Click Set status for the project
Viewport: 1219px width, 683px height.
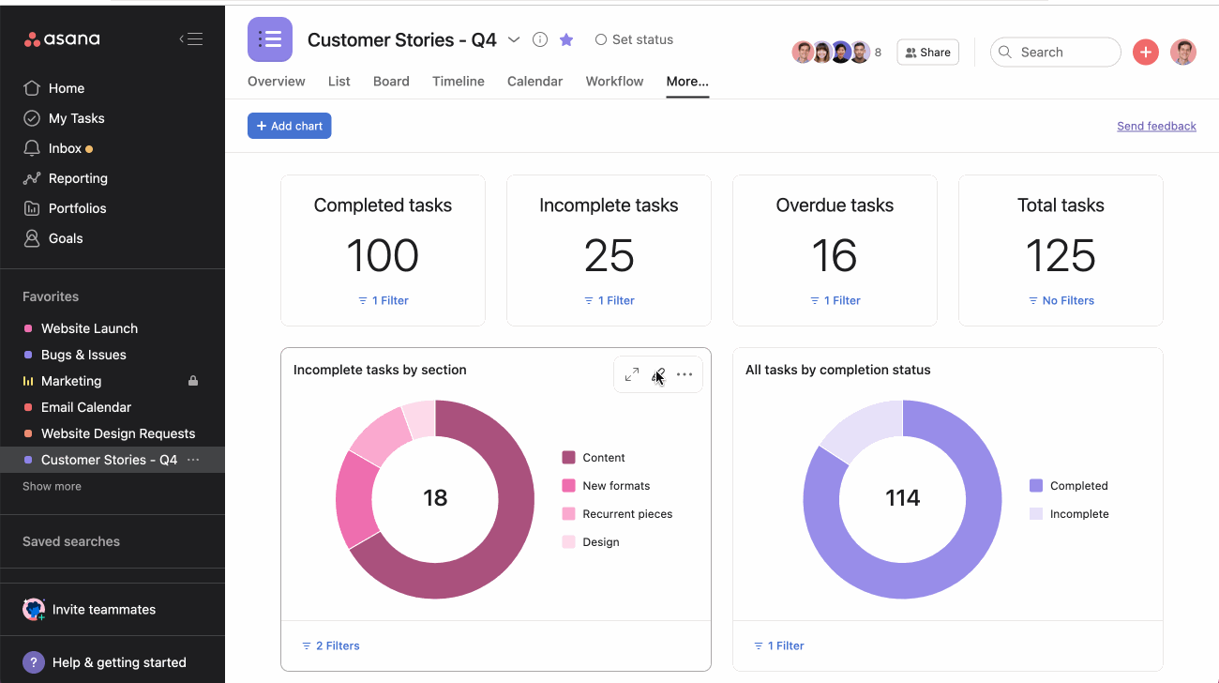634,39
